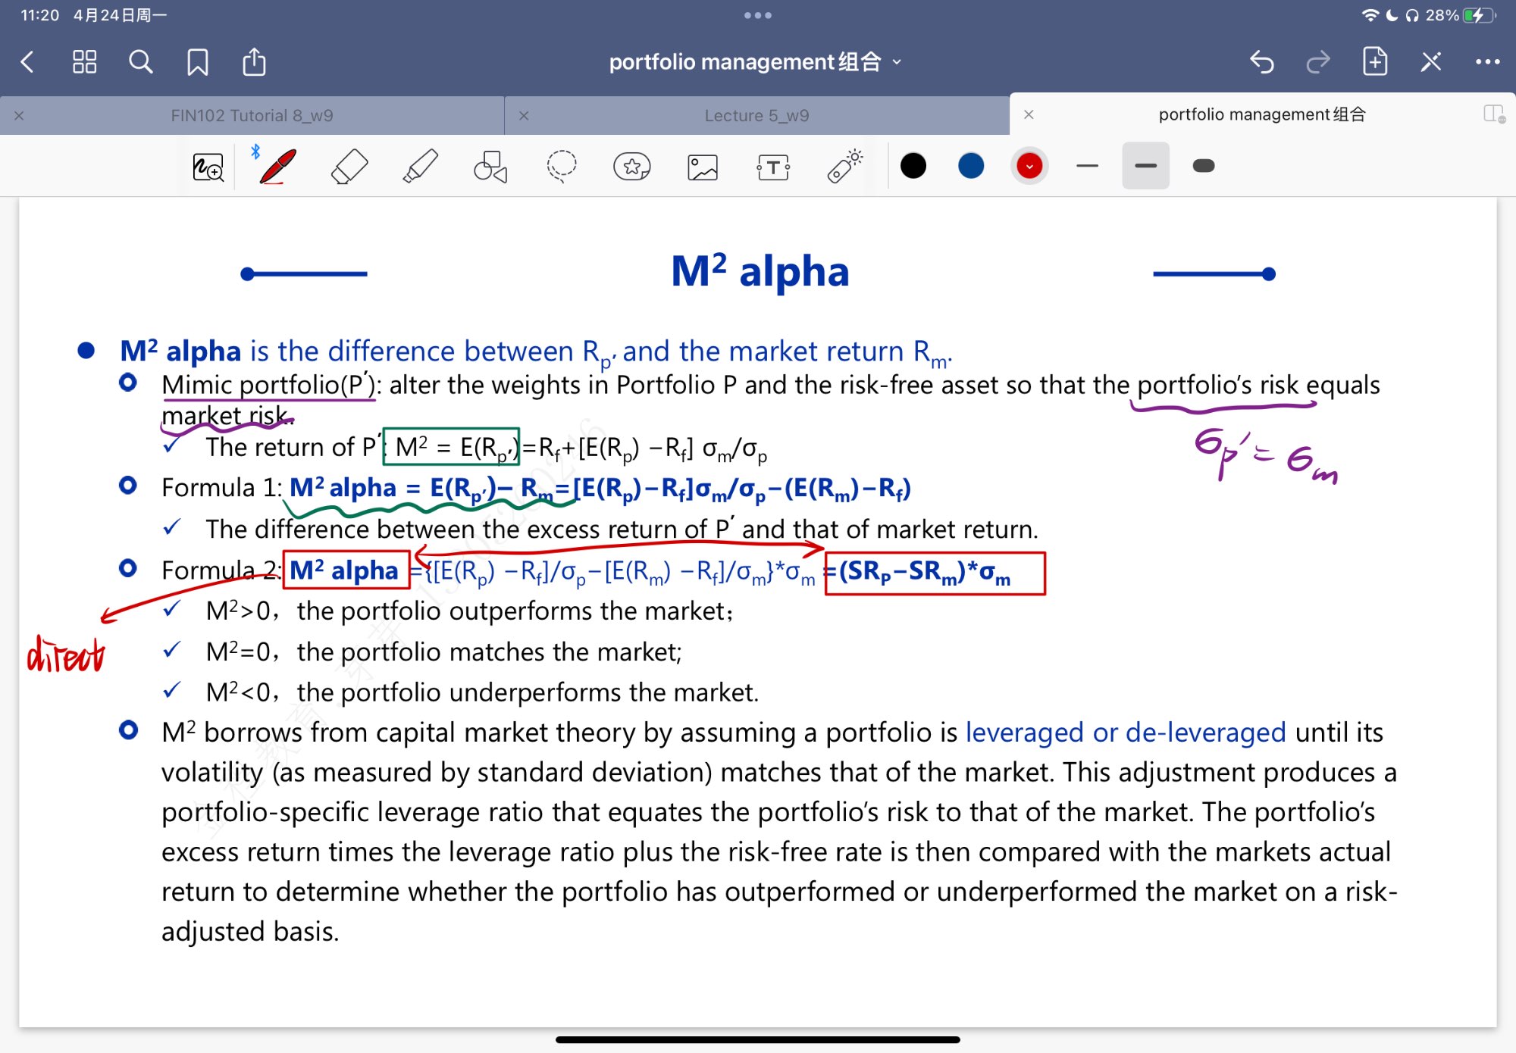Open the search tool
1516x1053 pixels.
[x=140, y=61]
